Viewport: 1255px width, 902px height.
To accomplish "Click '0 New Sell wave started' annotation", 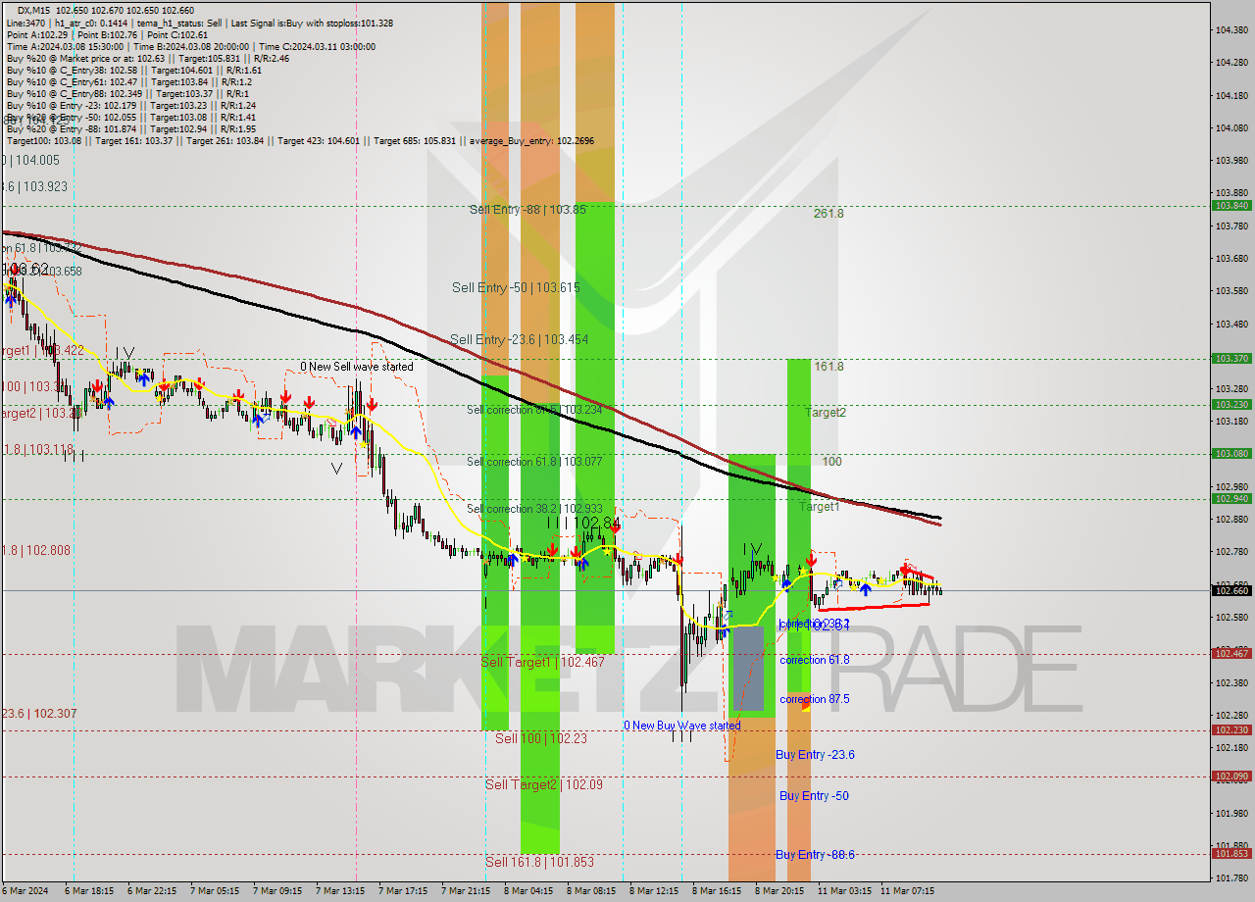I will point(356,367).
